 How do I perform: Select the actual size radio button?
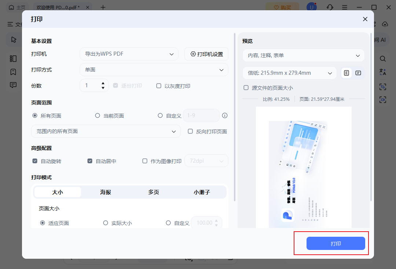pos(106,223)
